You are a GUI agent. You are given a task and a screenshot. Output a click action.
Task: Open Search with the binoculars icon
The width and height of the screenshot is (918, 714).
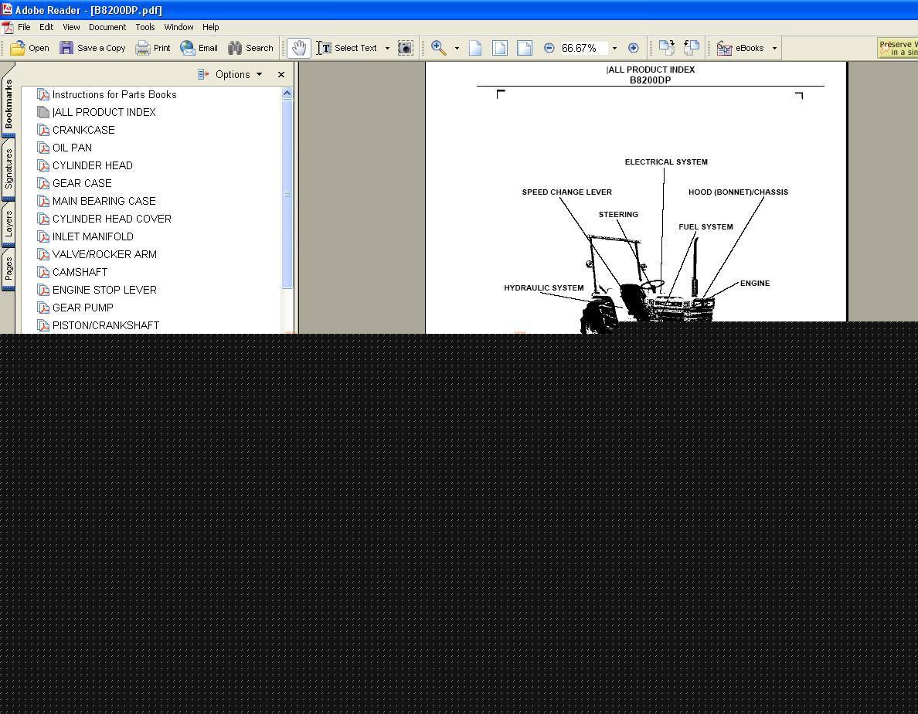[x=235, y=48]
